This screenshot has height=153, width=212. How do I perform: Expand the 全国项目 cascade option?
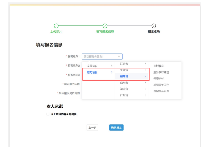point(99,66)
